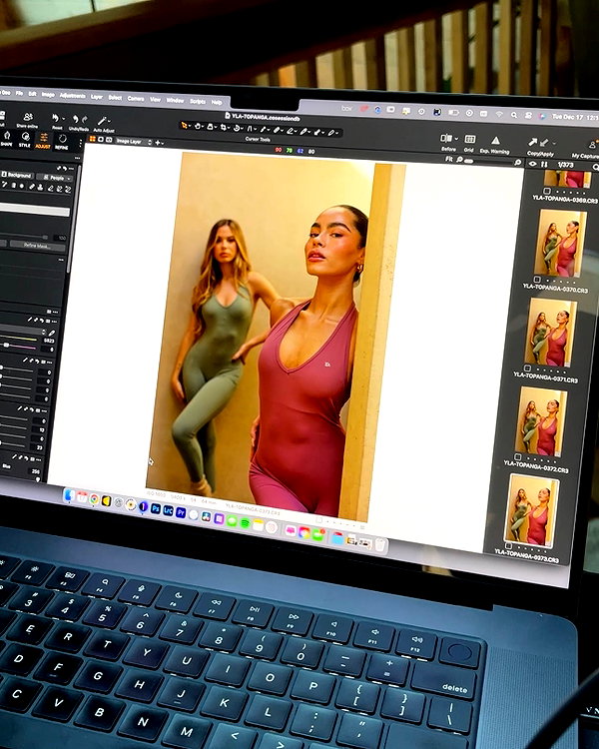599x749 pixels.
Task: Open the Shape tool tab
Action: click(x=7, y=139)
